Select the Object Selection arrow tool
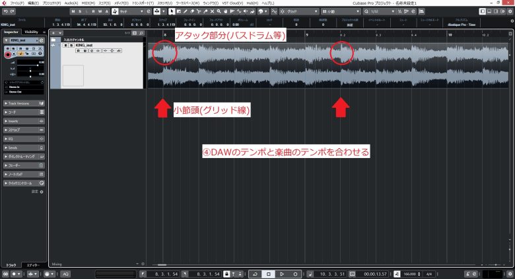 coord(172,11)
